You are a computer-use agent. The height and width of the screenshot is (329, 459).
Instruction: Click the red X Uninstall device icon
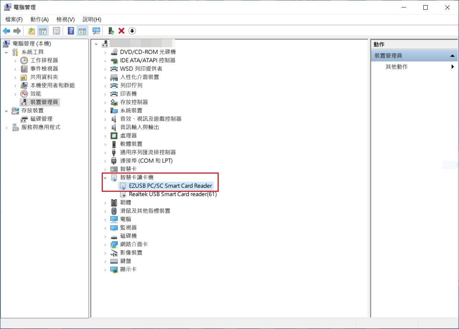point(121,31)
